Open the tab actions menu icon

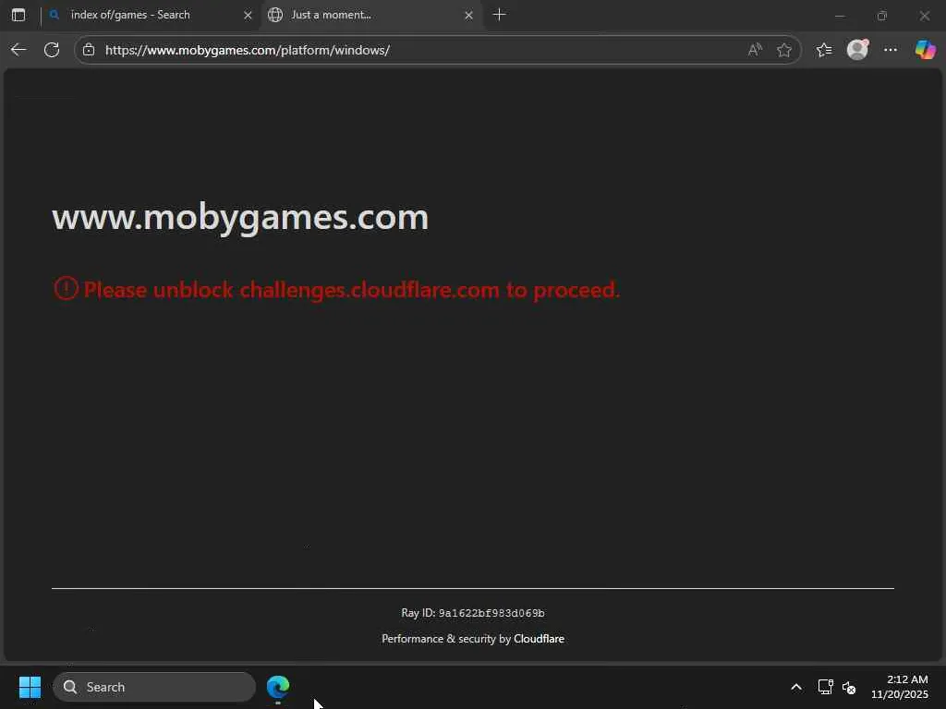[18, 15]
